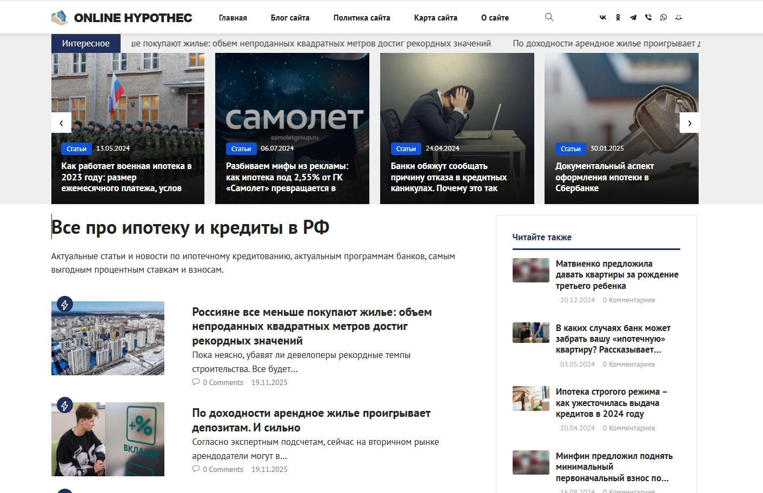Open the Telegram channel icon
The height and width of the screenshot is (493, 763).
click(x=633, y=17)
